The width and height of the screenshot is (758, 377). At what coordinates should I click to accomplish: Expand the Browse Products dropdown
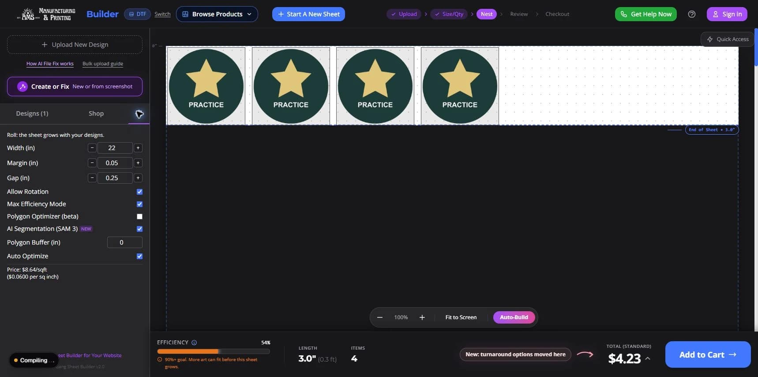point(217,14)
